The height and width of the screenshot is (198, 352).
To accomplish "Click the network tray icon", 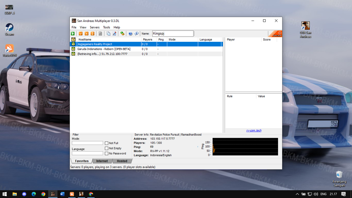I will pos(310,194).
